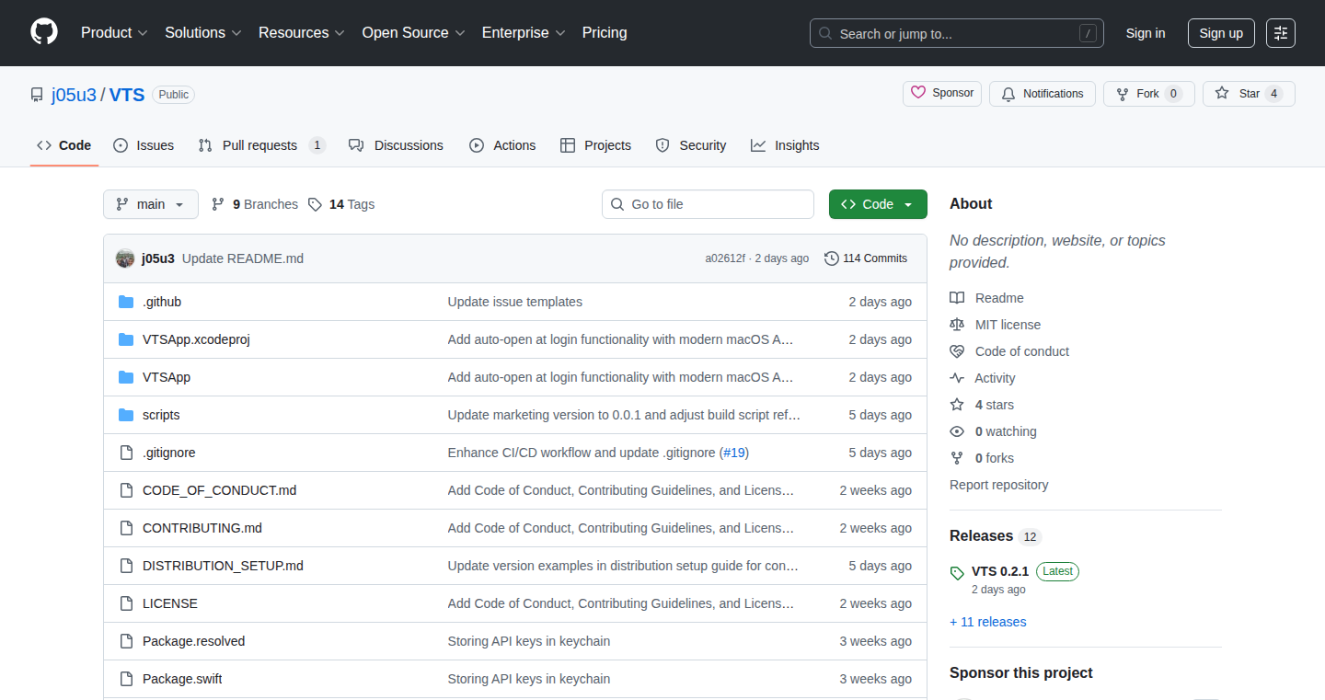Click the scripts folder icon
1325x700 pixels.
coord(126,415)
